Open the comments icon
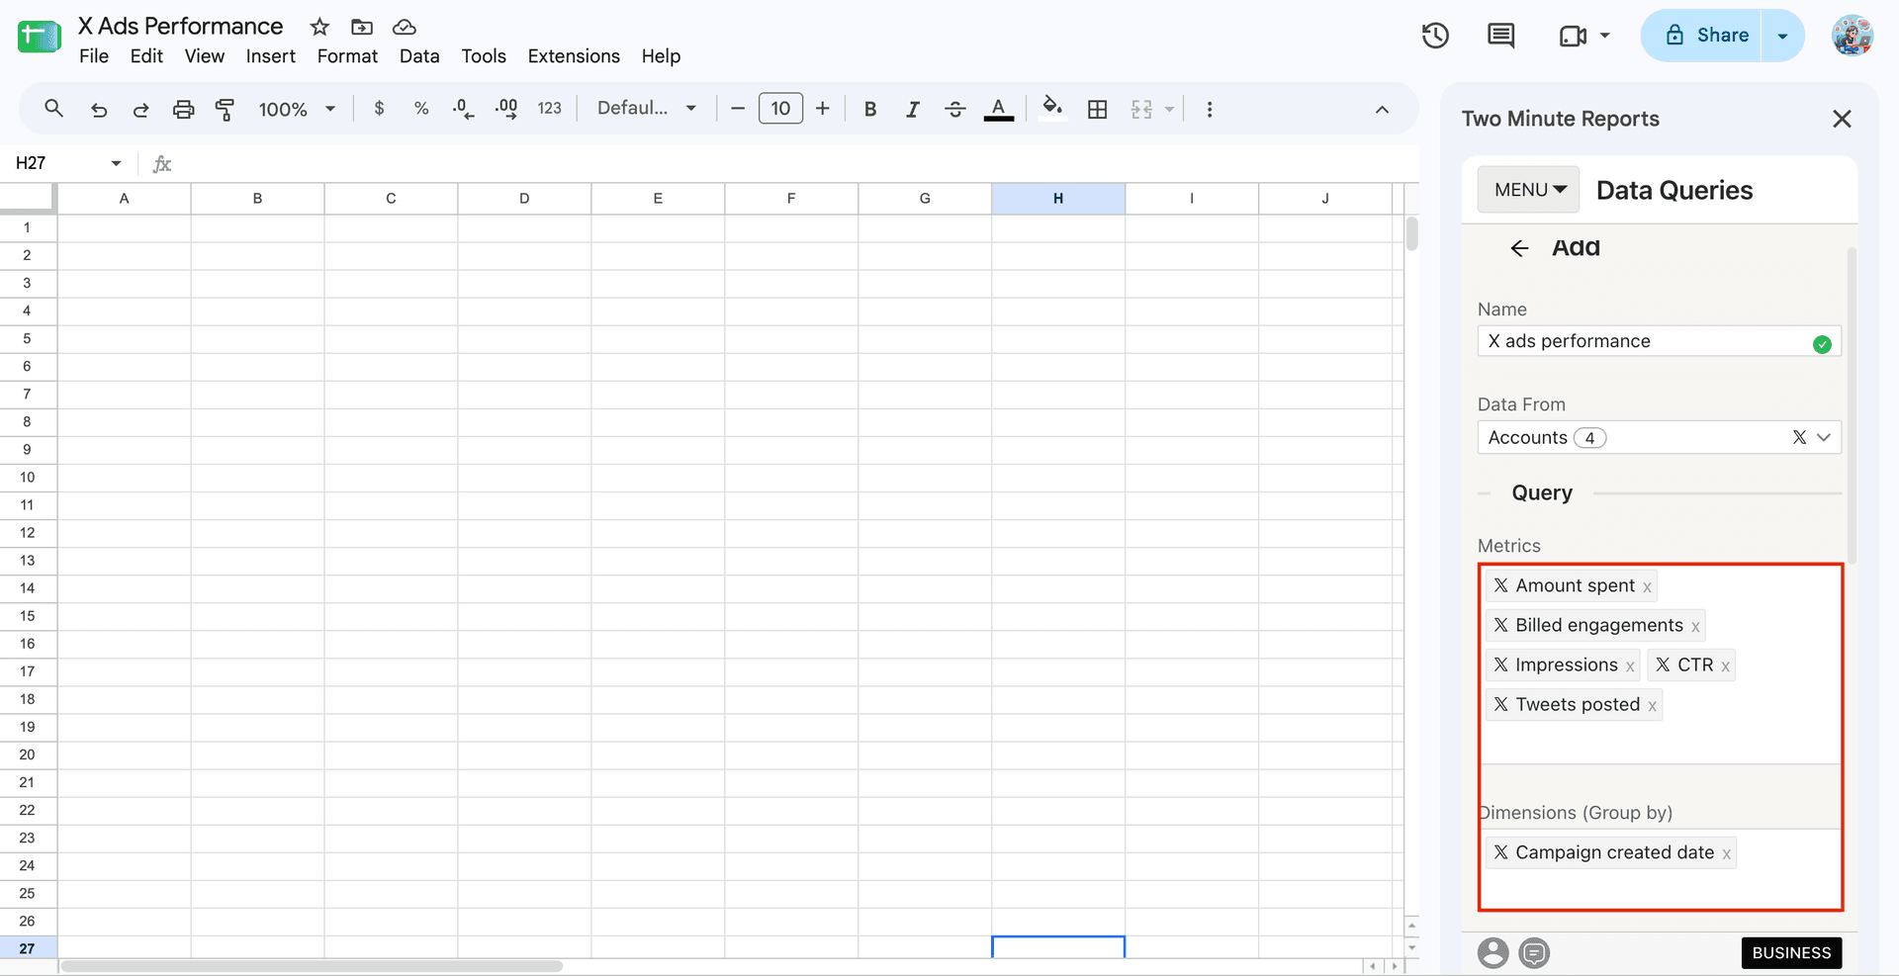 point(1500,36)
